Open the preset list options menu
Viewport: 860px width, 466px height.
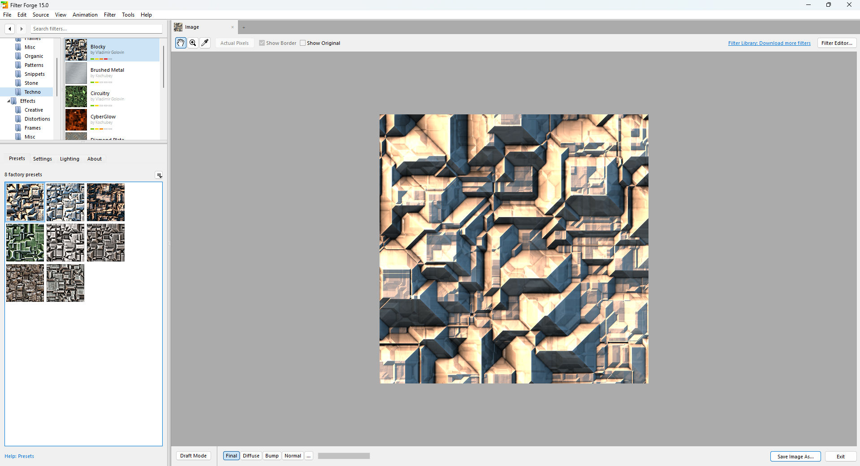(159, 175)
